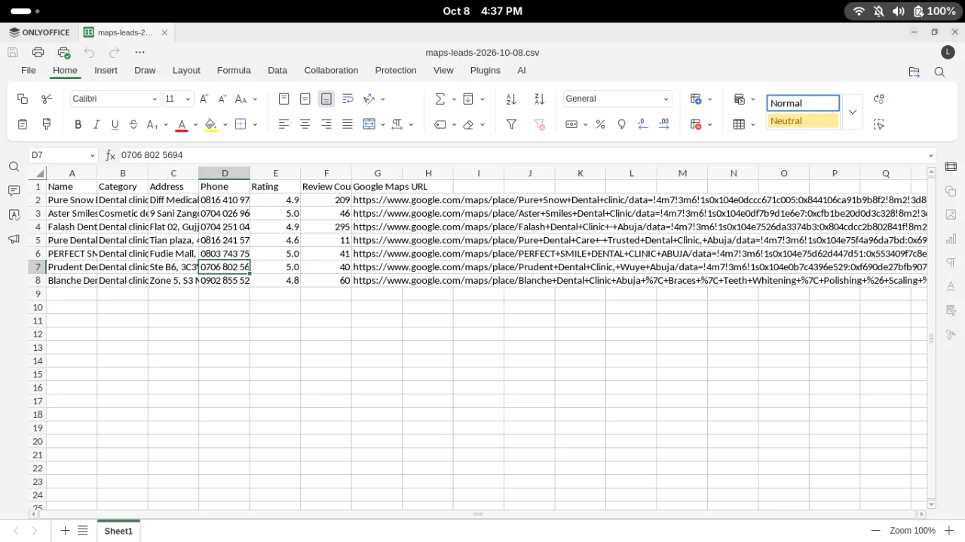Image resolution: width=965 pixels, height=542 pixels.
Task: Toggle Wrap Text for the cell
Action: tap(348, 99)
